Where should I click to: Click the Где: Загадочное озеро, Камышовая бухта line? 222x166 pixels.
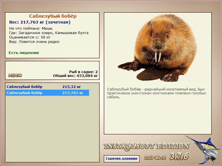[x=49, y=33]
